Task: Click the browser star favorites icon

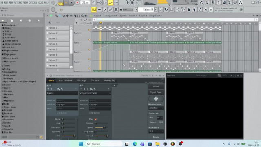Action: click(39, 20)
